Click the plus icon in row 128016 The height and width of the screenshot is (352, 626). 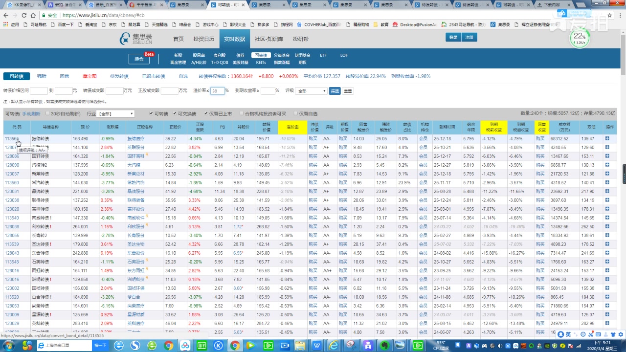click(x=607, y=270)
